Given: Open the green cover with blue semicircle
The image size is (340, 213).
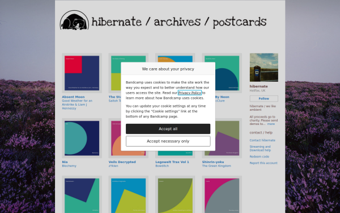Looking at the screenshot, I should pyautogui.click(x=228, y=73).
